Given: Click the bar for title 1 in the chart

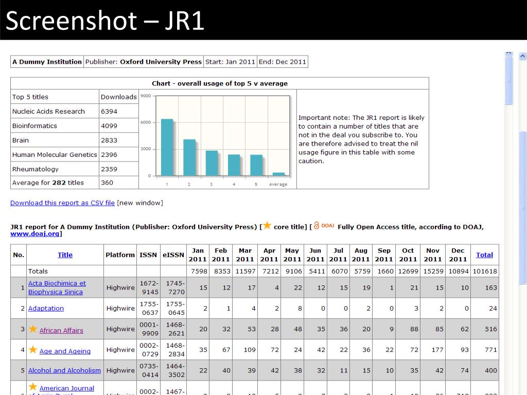Looking at the screenshot, I should pos(167,147).
